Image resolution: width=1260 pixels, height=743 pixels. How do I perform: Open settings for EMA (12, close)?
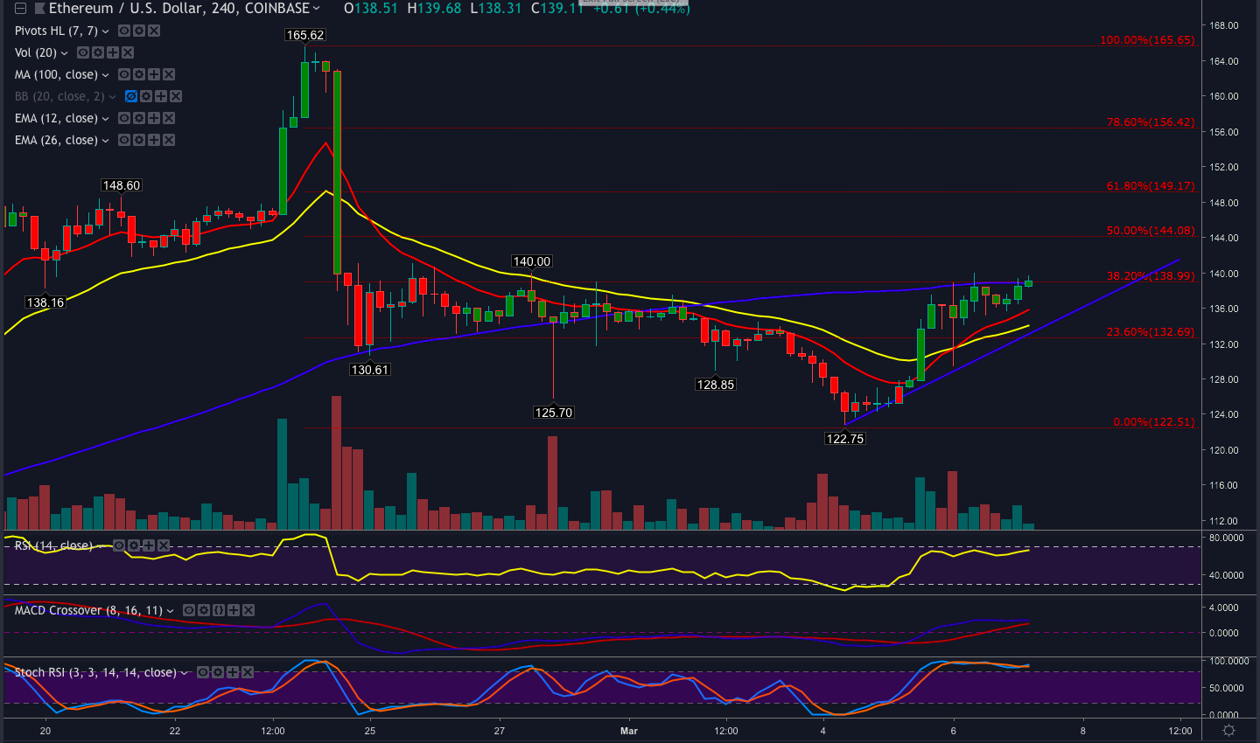click(137, 117)
